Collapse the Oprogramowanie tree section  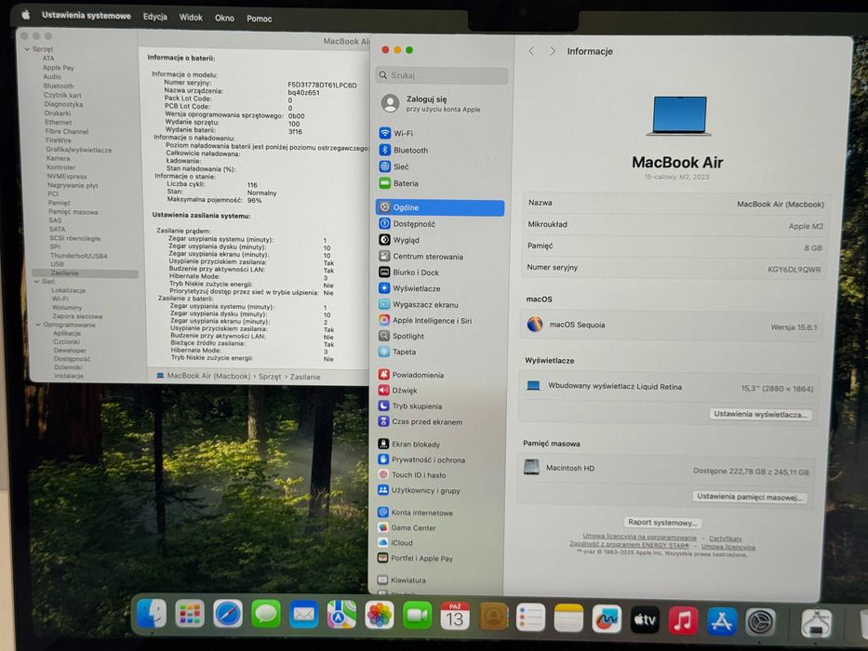point(38,325)
